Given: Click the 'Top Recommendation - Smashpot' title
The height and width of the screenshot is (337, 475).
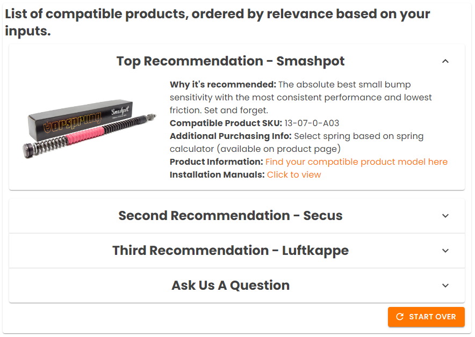Looking at the screenshot, I should [x=231, y=61].
